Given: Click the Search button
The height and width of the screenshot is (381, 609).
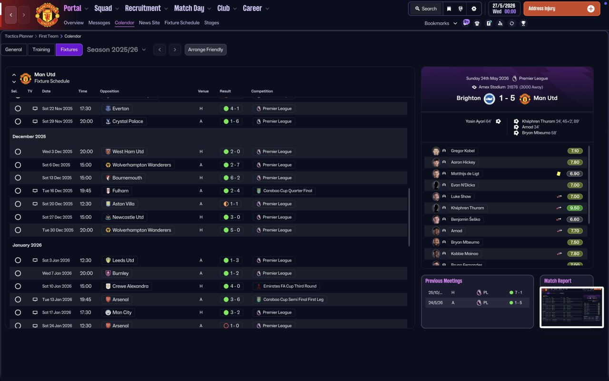Looking at the screenshot, I should click(x=426, y=9).
